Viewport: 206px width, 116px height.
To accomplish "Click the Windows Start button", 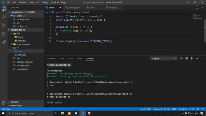I will pos(3,113).
